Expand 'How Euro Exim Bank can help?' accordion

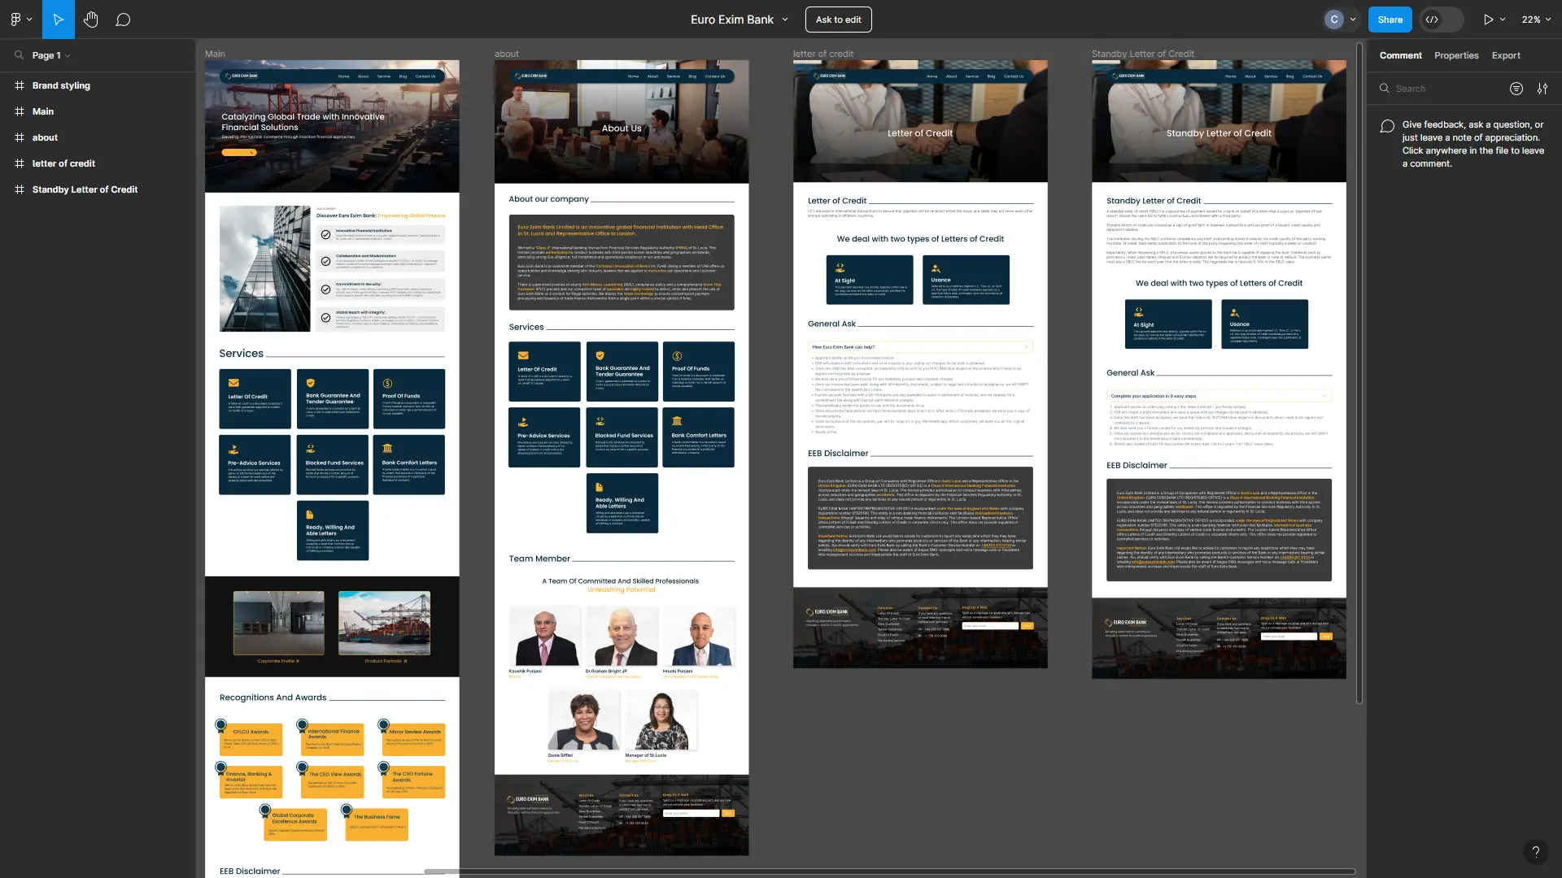pos(920,347)
